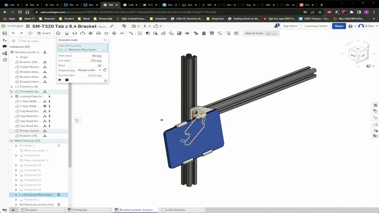The image size is (379, 213).
Task: Select the Origin item in instance list
Action: 24,57
